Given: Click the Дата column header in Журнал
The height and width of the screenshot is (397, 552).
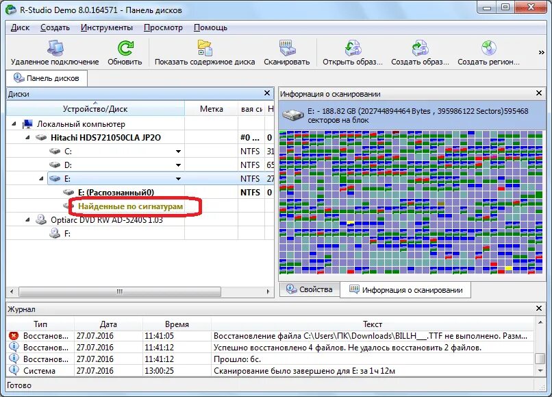Looking at the screenshot, I should (108, 324).
